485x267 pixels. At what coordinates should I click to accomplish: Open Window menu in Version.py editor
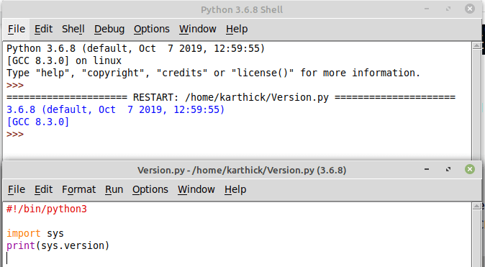196,189
